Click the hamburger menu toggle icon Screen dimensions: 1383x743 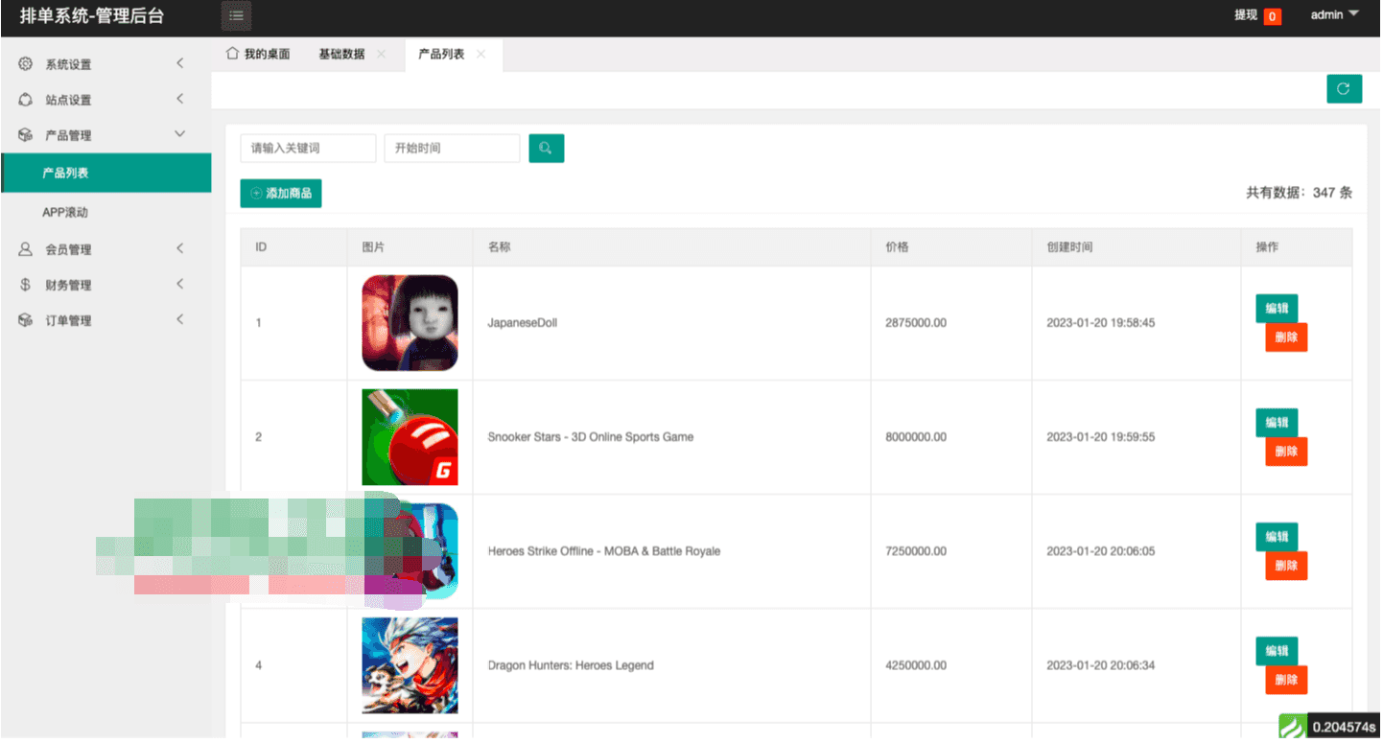236,15
